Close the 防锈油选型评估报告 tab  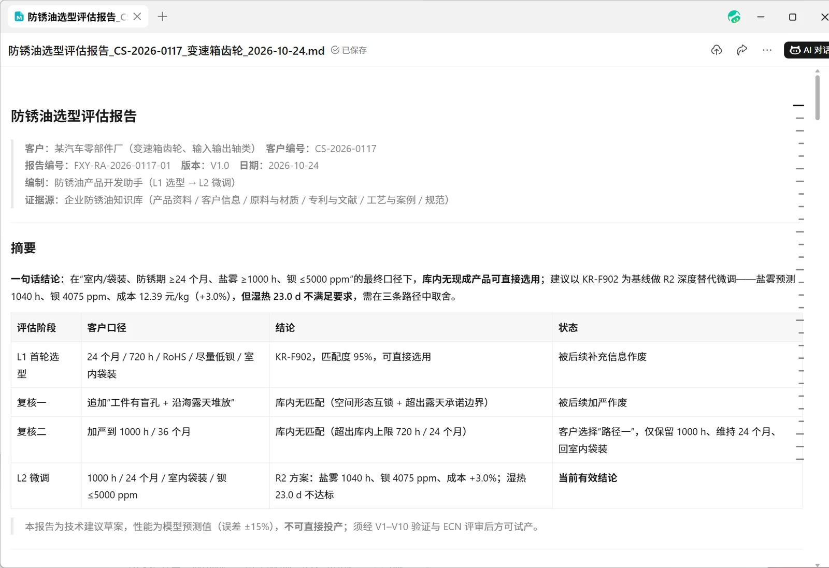tap(137, 17)
